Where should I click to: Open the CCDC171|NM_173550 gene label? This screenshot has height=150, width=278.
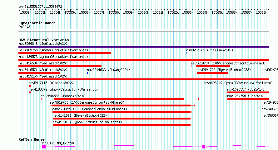point(58,143)
